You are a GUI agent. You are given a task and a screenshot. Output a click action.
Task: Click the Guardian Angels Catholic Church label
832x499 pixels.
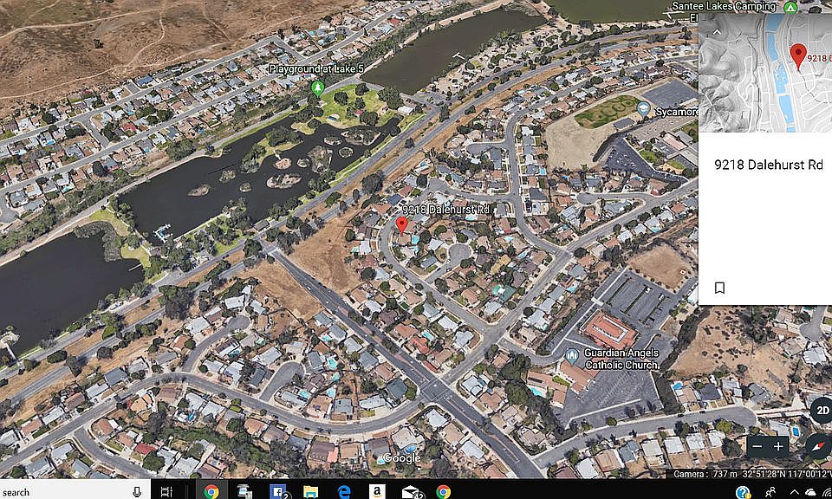click(621, 359)
